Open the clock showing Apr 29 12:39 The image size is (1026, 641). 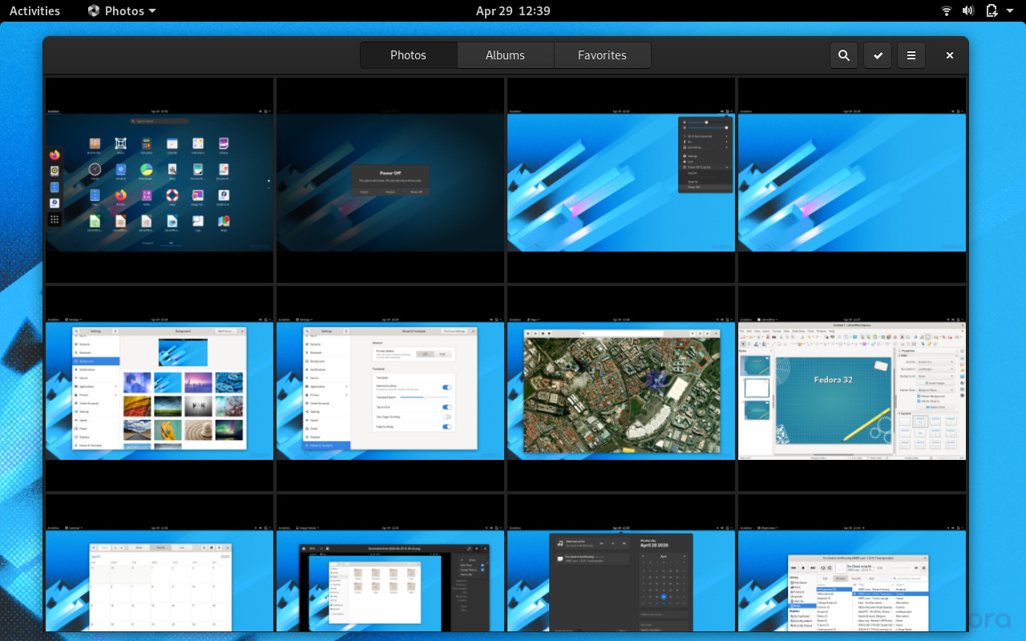(513, 10)
